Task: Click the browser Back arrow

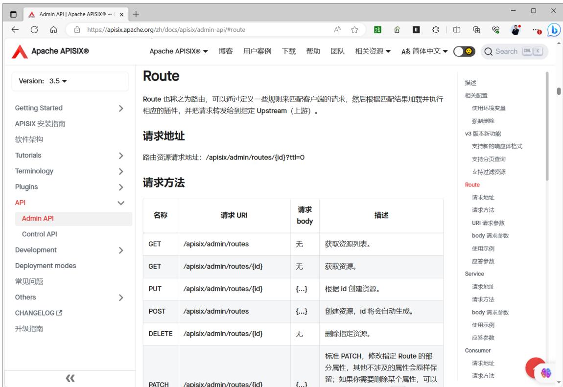Action: pos(15,30)
